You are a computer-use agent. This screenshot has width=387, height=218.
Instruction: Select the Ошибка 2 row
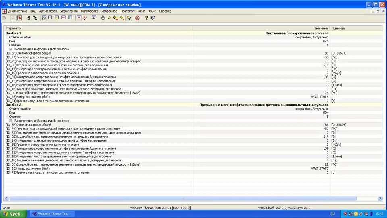tap(194, 105)
